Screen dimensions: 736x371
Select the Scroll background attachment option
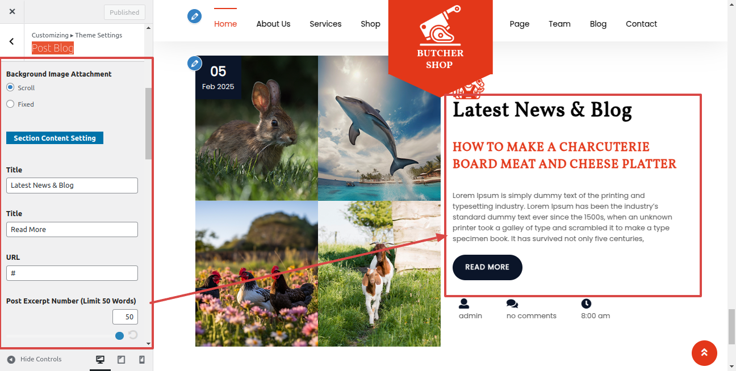point(10,87)
